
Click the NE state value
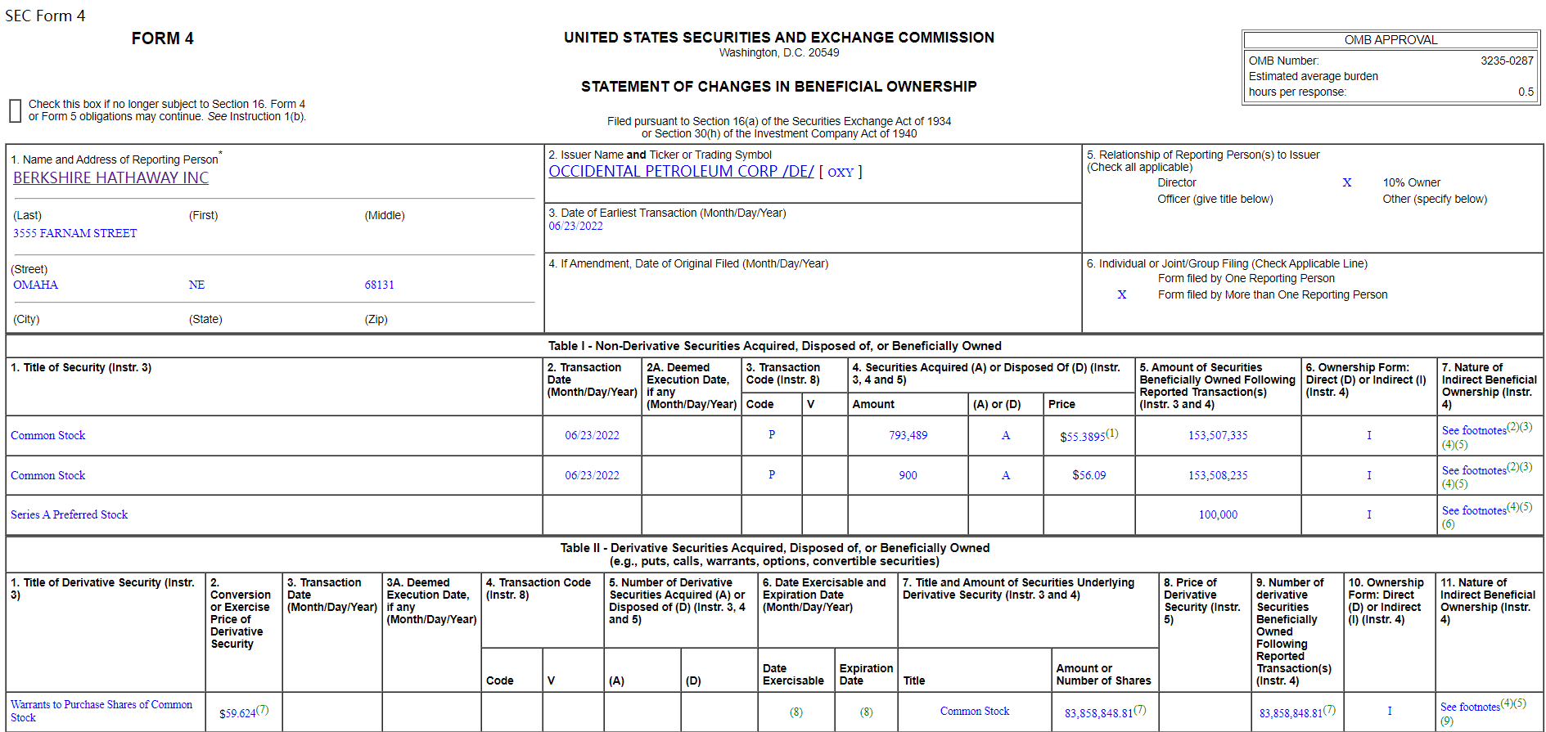(196, 285)
